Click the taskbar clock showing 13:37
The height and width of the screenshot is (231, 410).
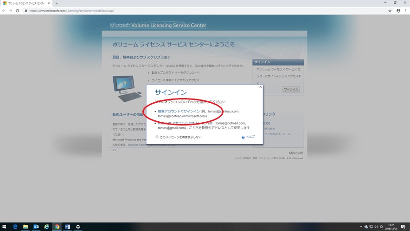click(x=391, y=227)
